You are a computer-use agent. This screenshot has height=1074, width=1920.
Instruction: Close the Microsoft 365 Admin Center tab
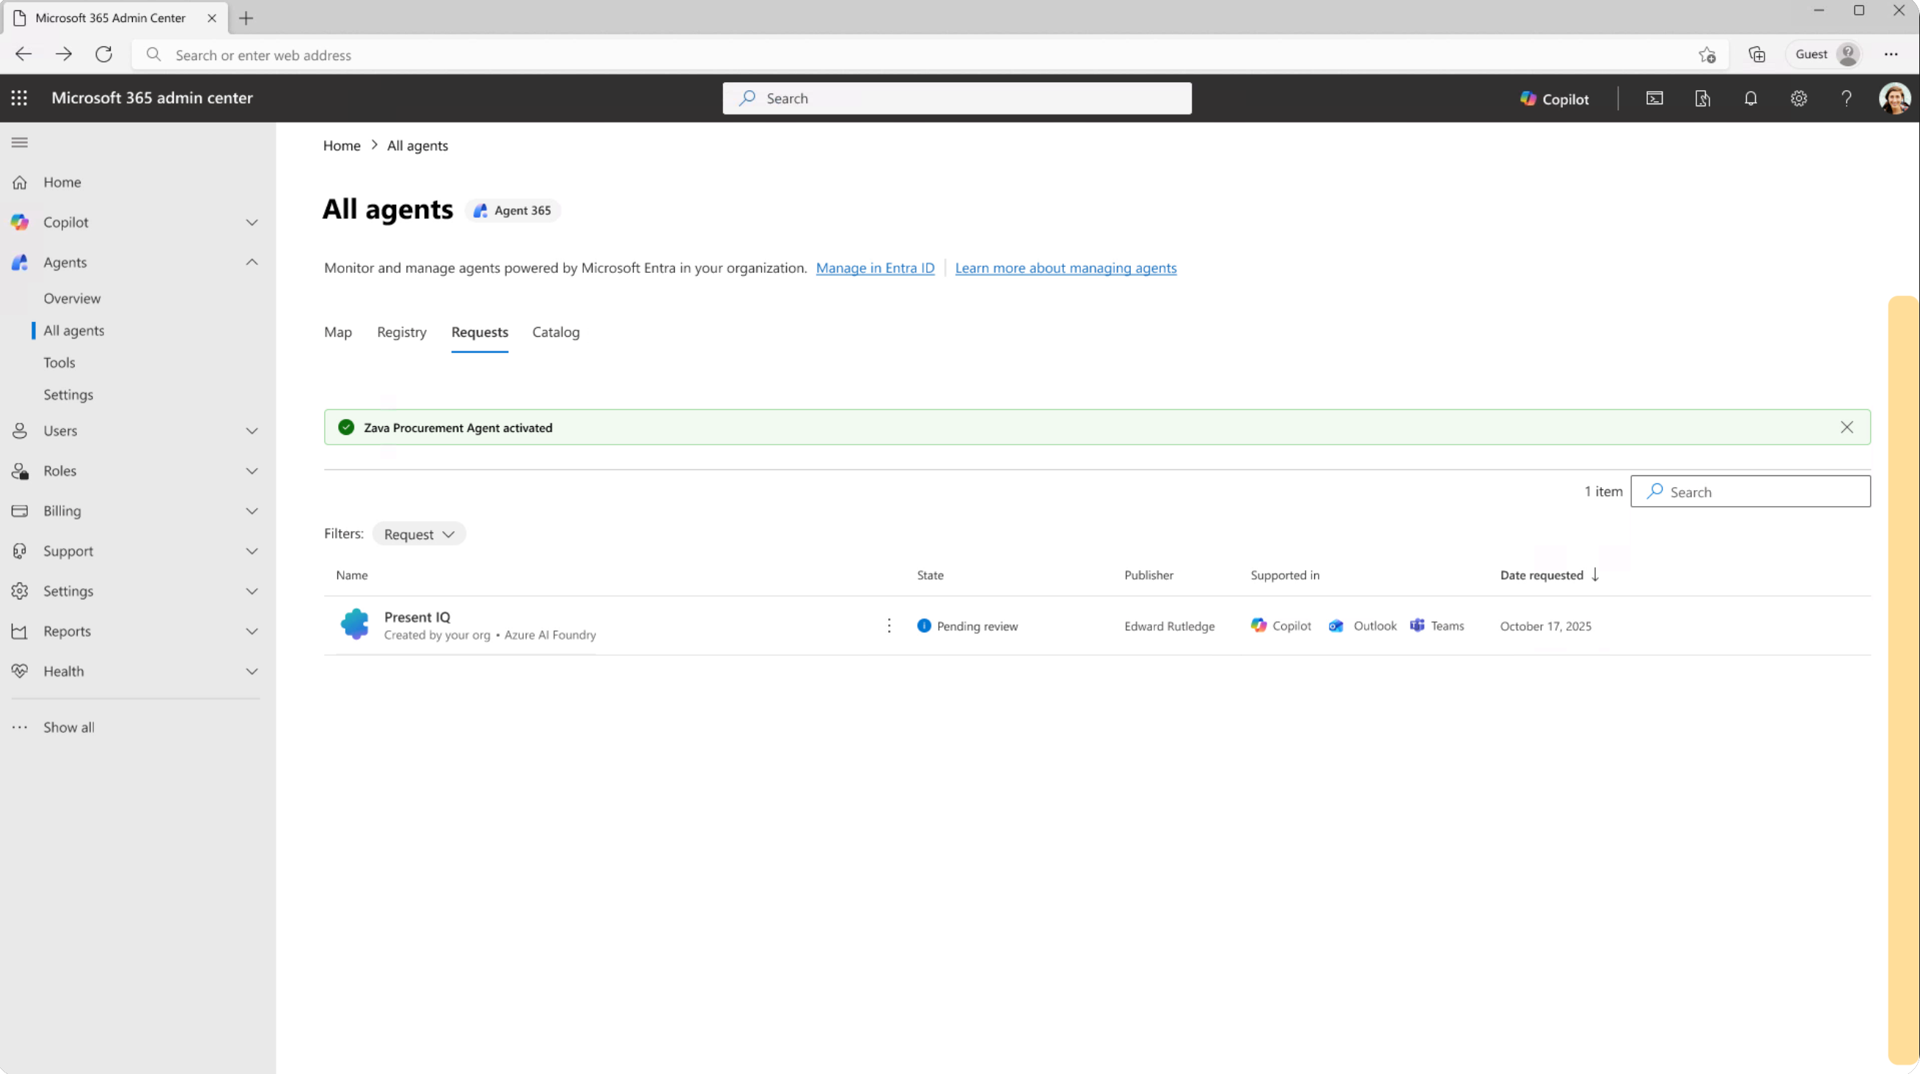(x=212, y=18)
